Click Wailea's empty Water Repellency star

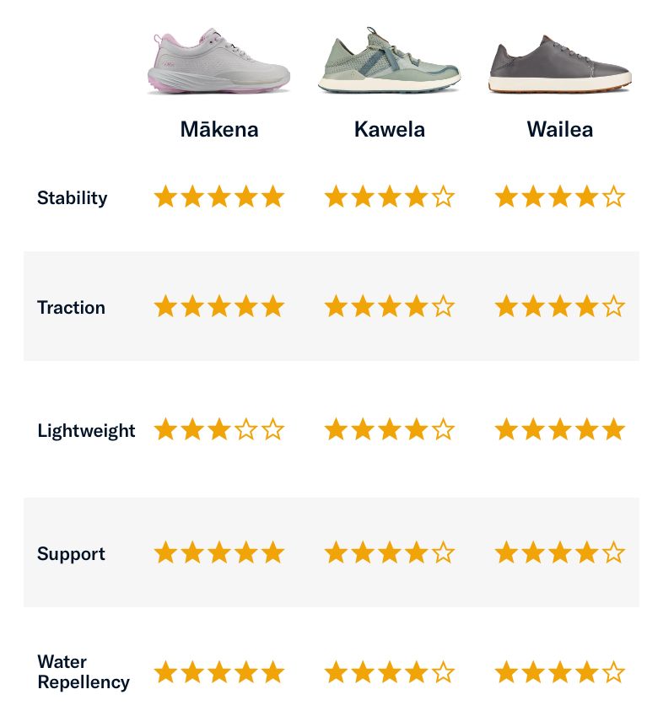tap(614, 672)
